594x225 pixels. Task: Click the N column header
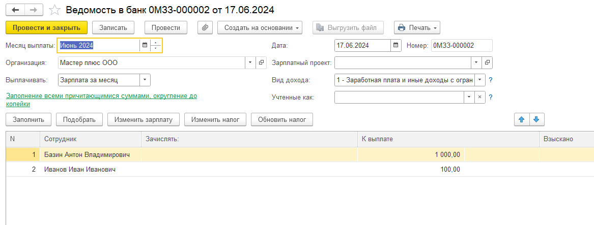(23, 139)
